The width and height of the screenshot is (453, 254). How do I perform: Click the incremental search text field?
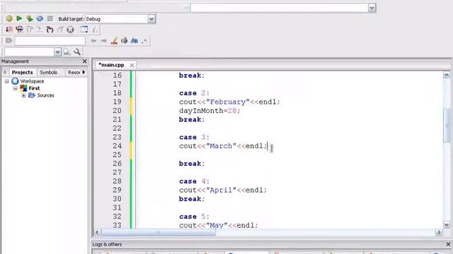tap(50, 41)
